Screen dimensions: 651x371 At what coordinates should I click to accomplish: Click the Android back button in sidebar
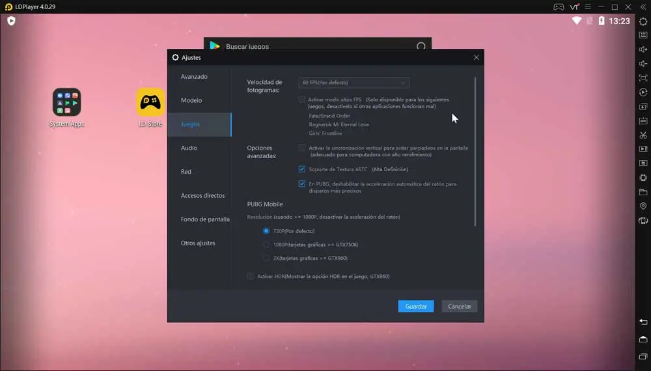tap(643, 322)
